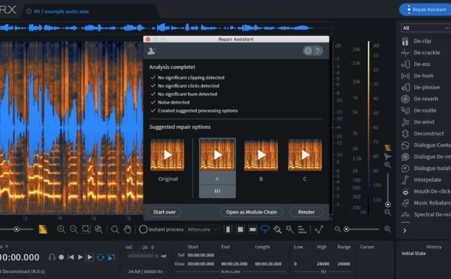This screenshot has width=451, height=279.
Task: Close the RX 7 example audio.wav tab
Action: [x=29, y=11]
